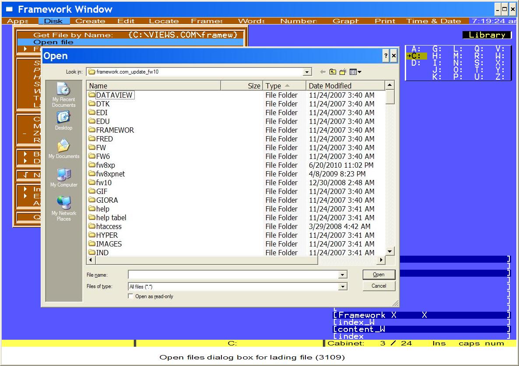This screenshot has height=366, width=519.
Task: Select drive D: in drive list
Action: coord(416,63)
